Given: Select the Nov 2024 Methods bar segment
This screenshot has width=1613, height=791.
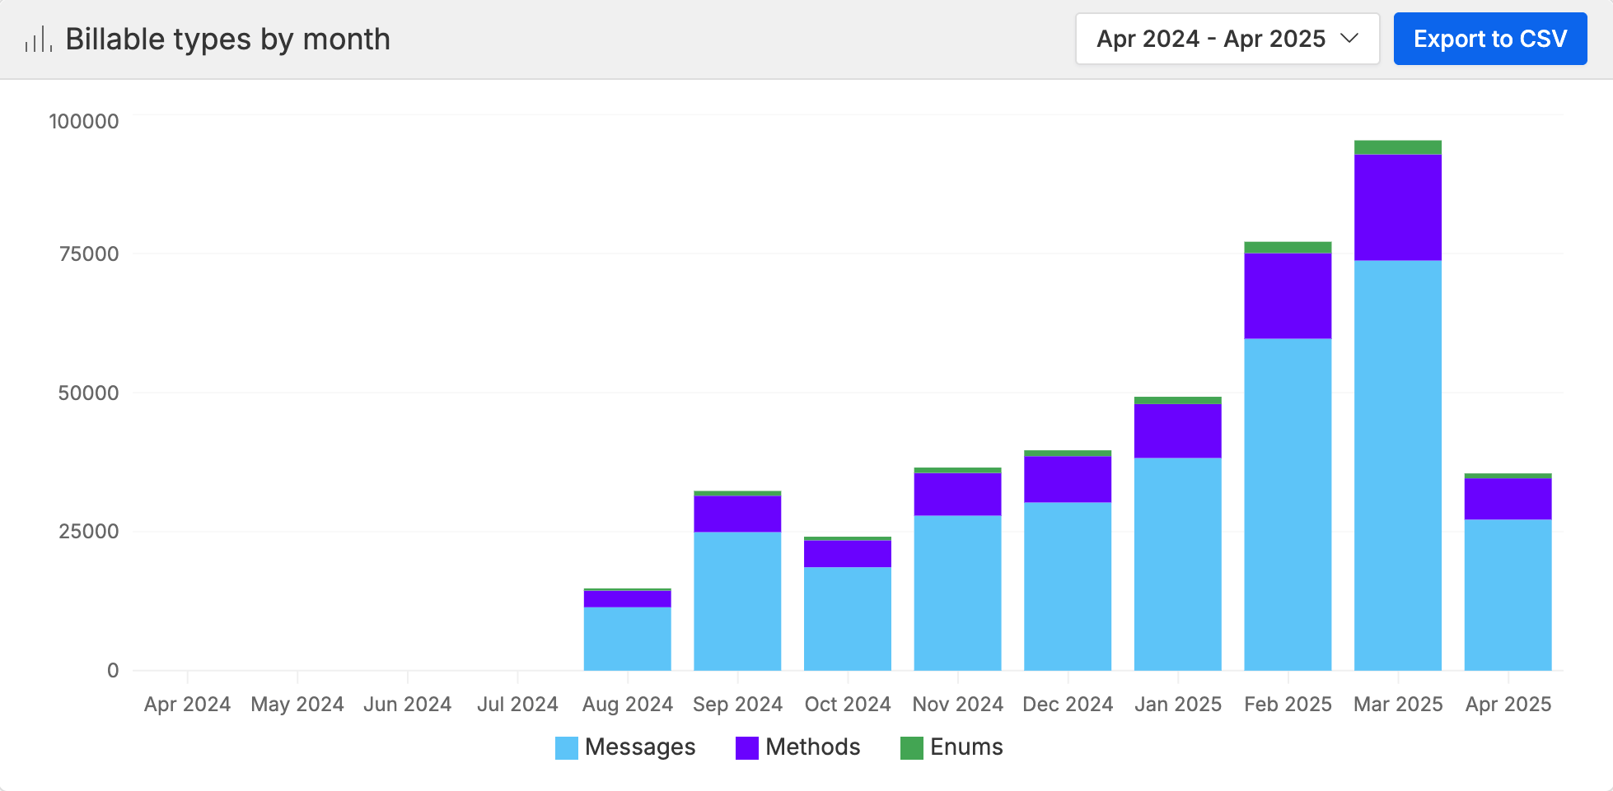Looking at the screenshot, I should click(958, 495).
